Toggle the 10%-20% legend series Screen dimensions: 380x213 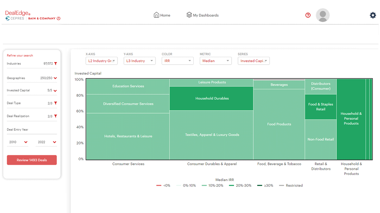[x=212, y=185]
